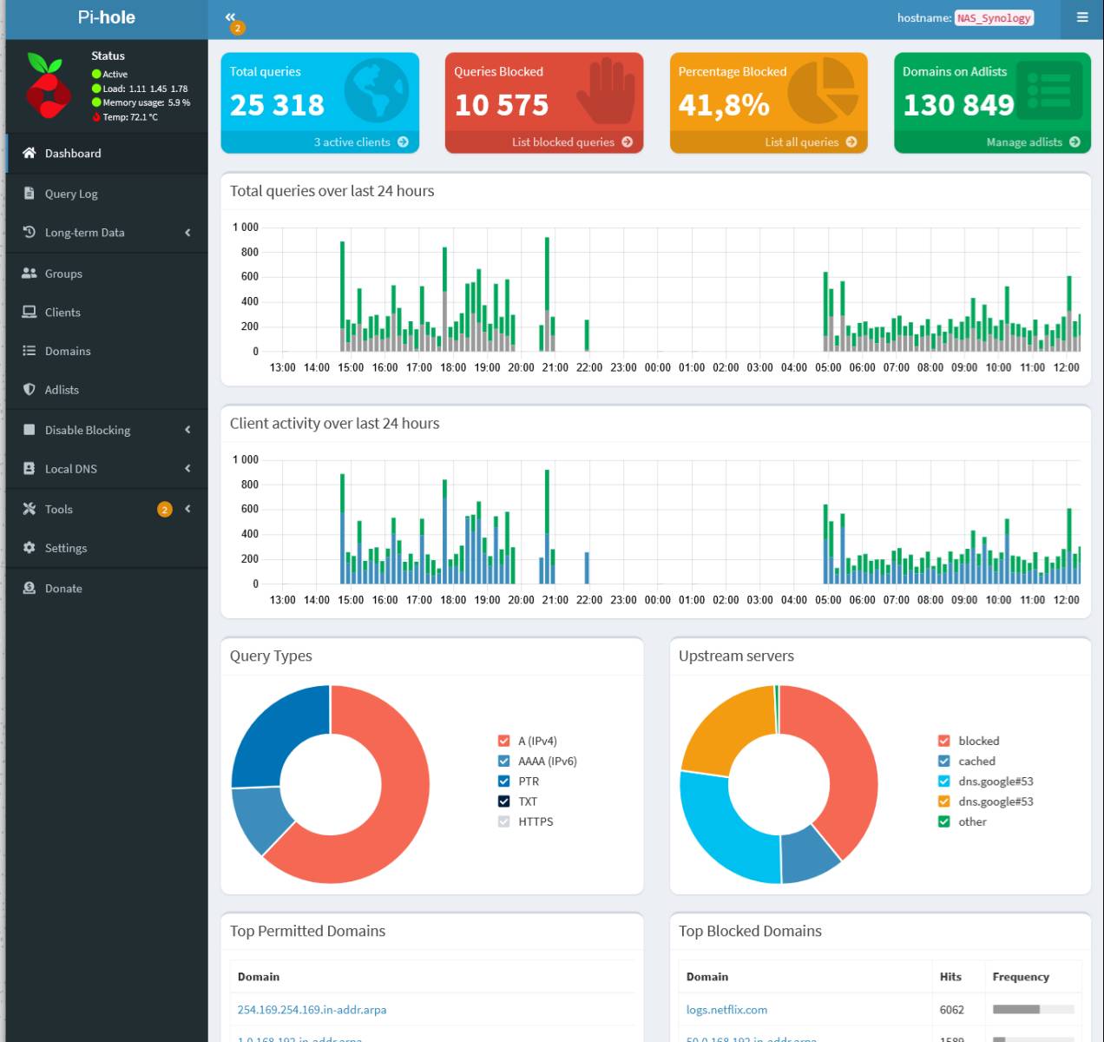Image resolution: width=1104 pixels, height=1042 pixels.
Task: Toggle the AAAA (IPv6) query type checkbox
Action: [503, 761]
